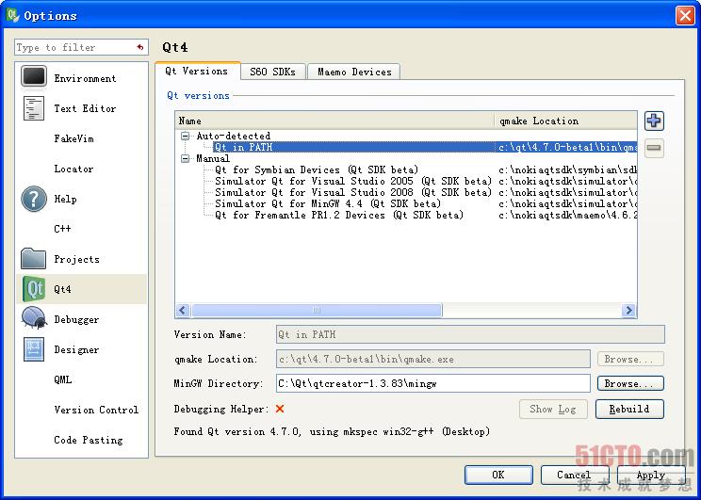Click Browse next to MinGW Directory
Screen dimensions: 701x500
tap(630, 383)
